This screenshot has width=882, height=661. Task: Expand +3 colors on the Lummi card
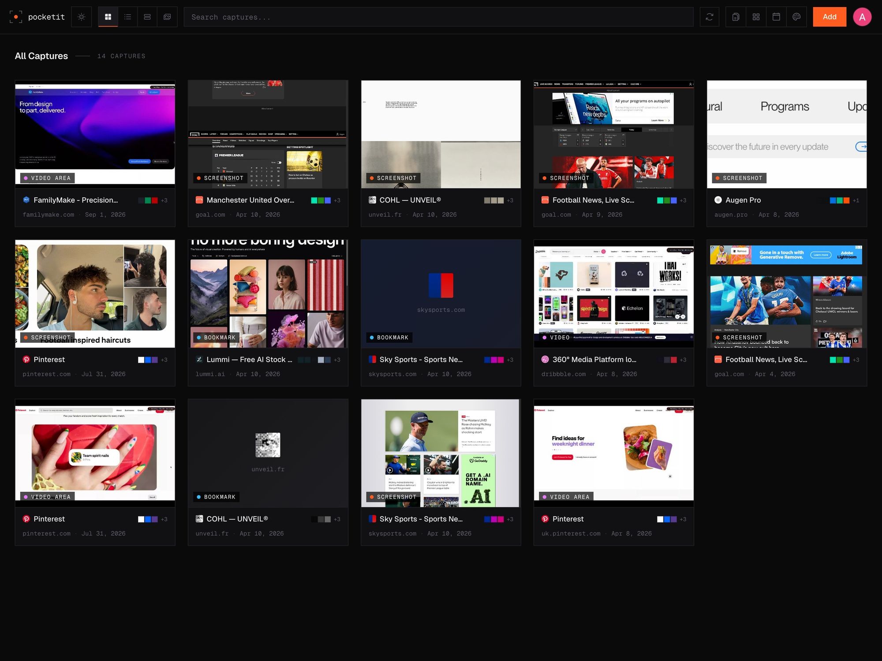[x=337, y=360]
